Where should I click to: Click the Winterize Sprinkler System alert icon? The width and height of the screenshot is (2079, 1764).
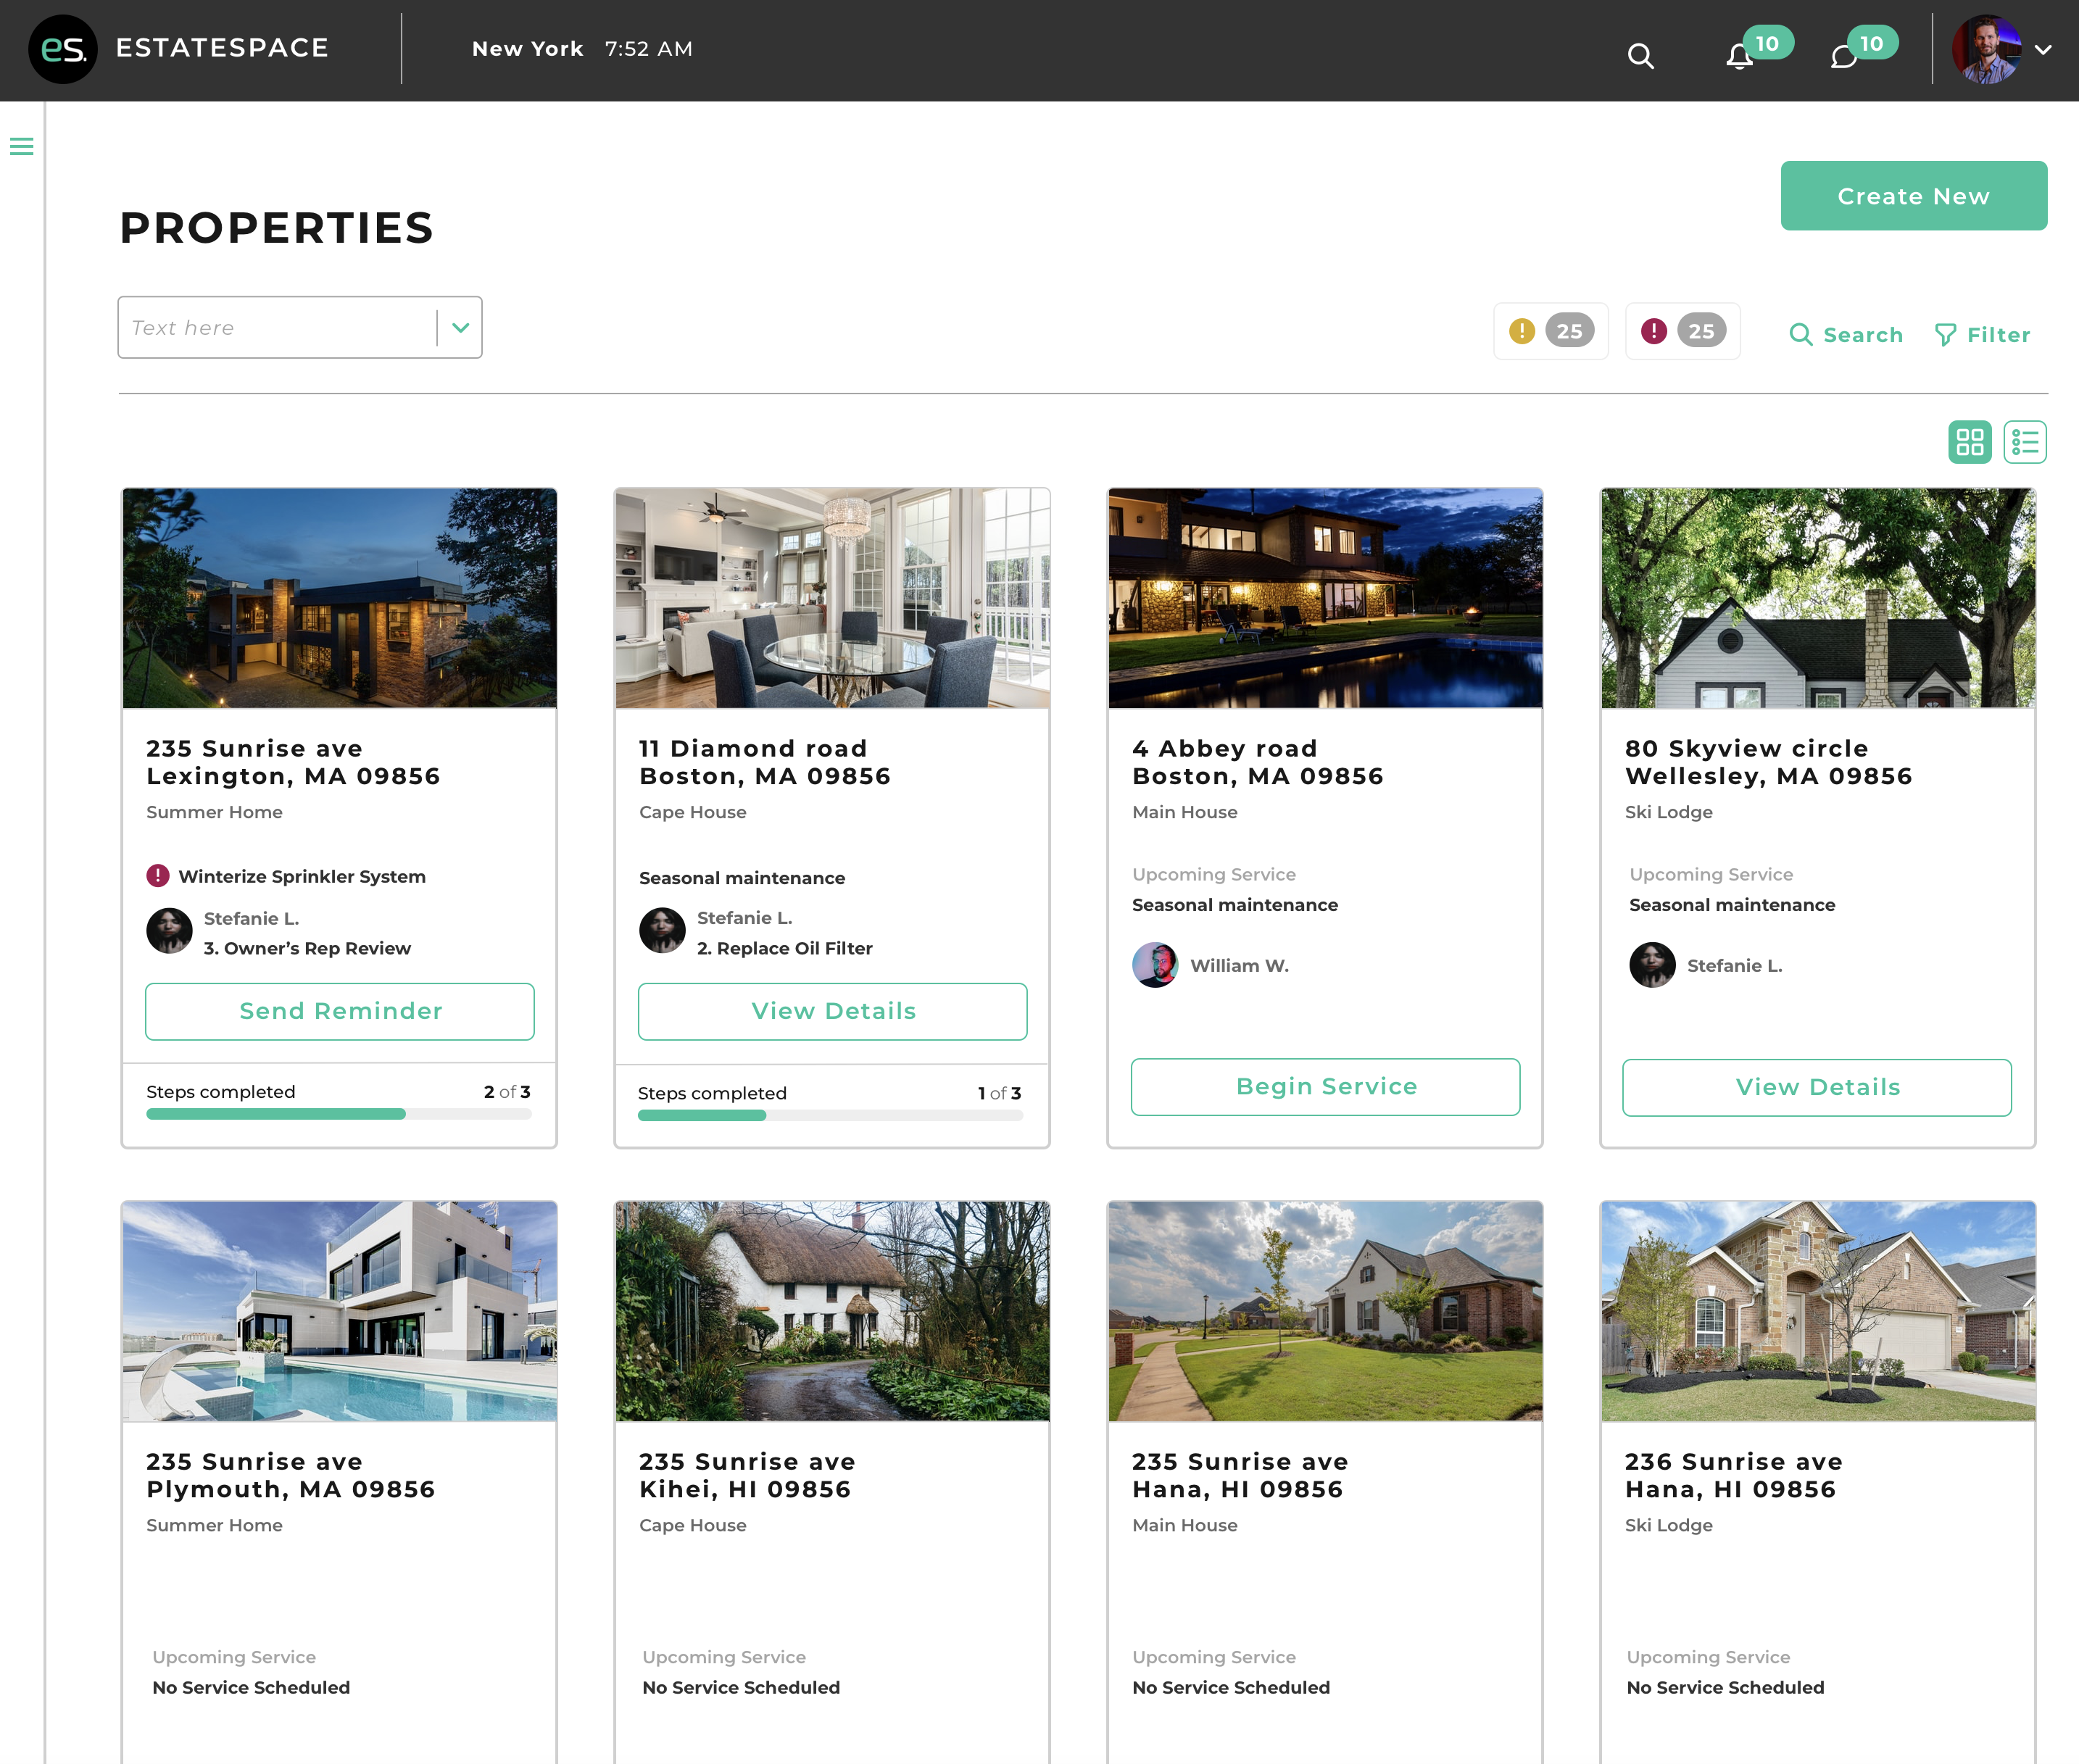click(x=158, y=875)
